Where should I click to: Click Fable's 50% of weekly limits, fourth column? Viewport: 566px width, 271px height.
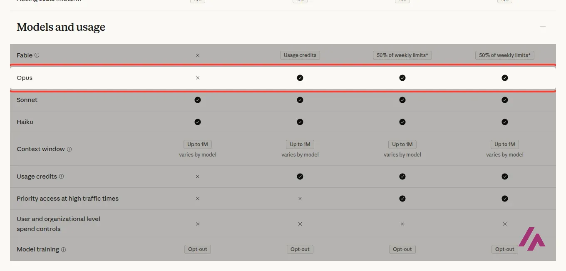[x=505, y=55]
